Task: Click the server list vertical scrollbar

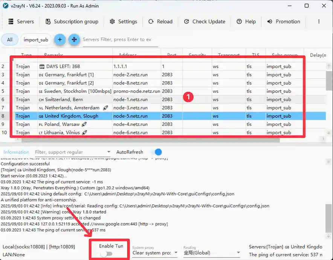Action: point(329,81)
